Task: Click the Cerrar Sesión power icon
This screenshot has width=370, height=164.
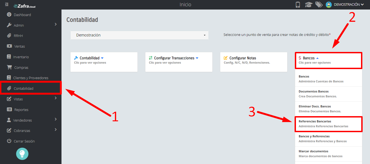Action: (x=9, y=141)
